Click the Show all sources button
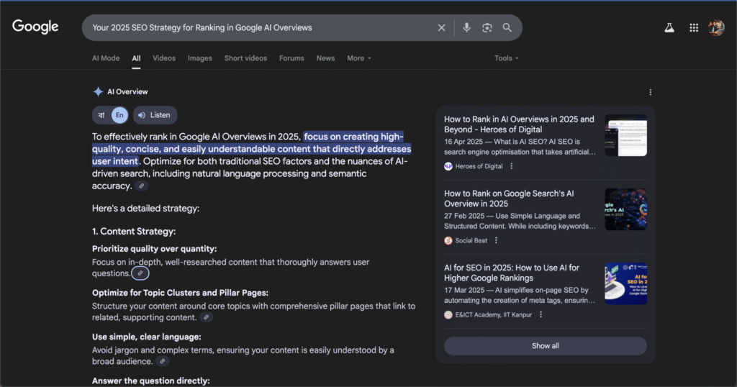Screen dimensions: 737x387 coord(546,346)
